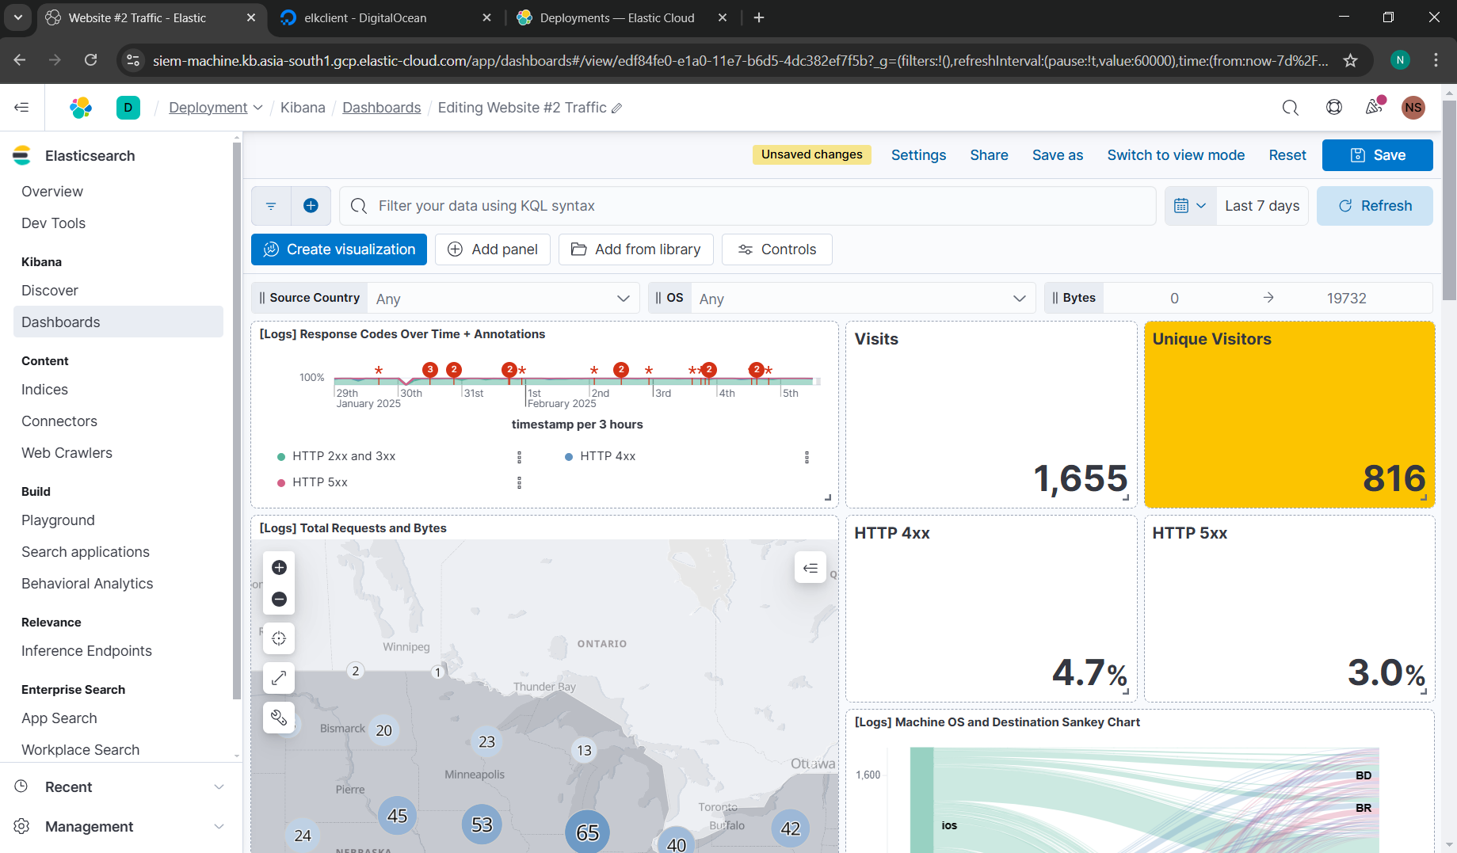Open Indices under Content
Viewport: 1457px width, 853px height.
(44, 390)
